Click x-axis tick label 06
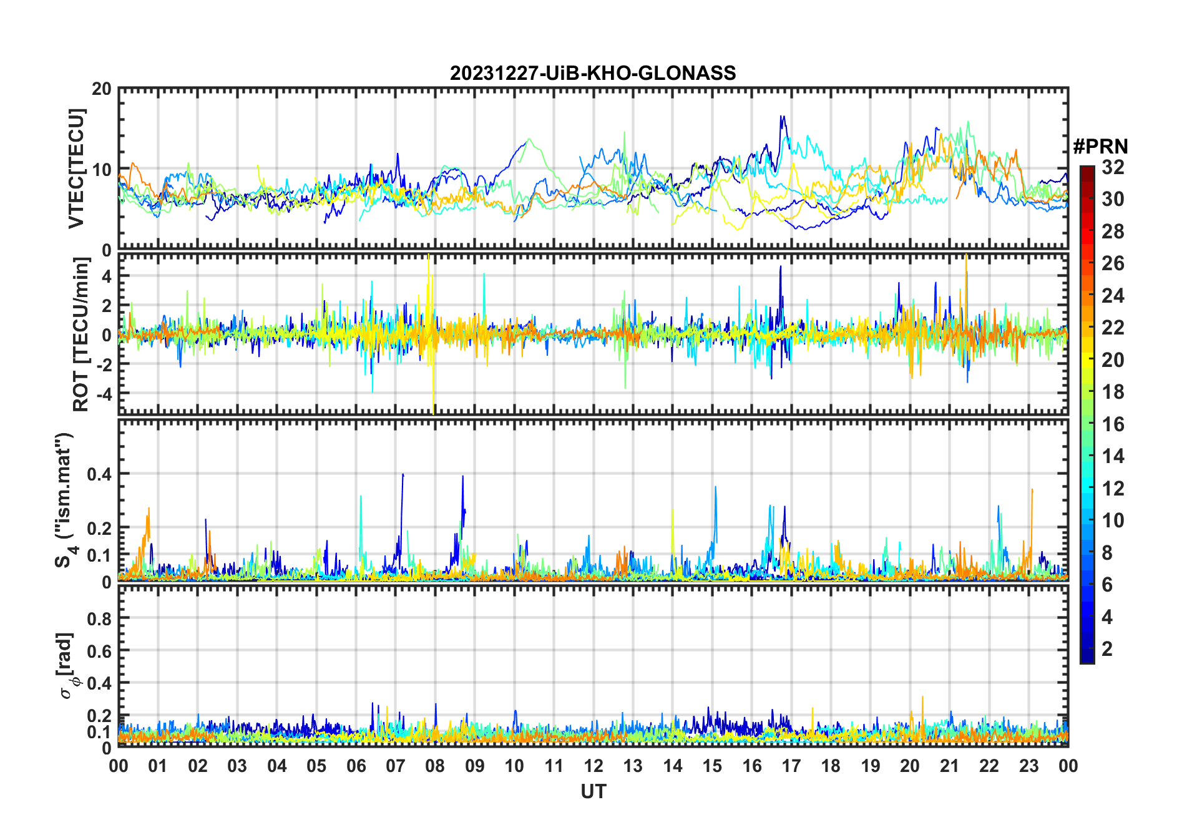Image resolution: width=1187 pixels, height=830 pixels. [356, 766]
